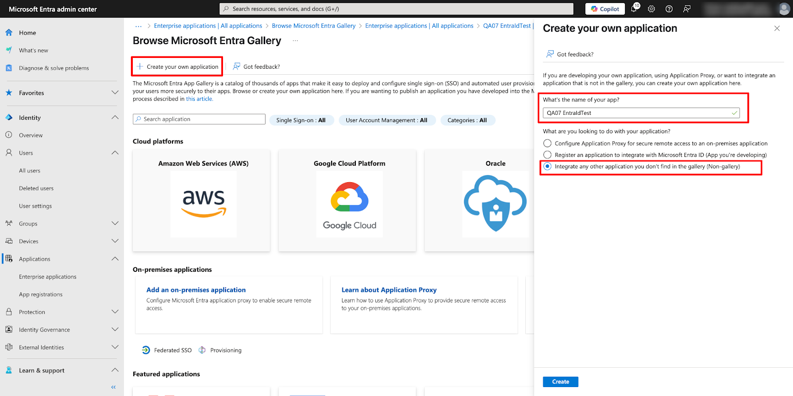Image resolution: width=793 pixels, height=396 pixels.
Task: Click the Browse Microsoft Entra Gallery breadcrumb
Action: [x=314, y=26]
